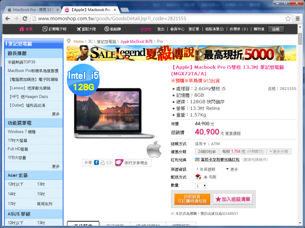Screen dimensions: 305x228
Task: Bookmark this page with the star icon
Action: (x=288, y=19)
